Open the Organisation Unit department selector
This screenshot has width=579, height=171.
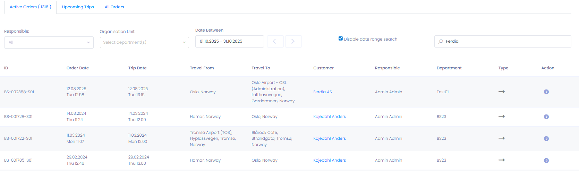click(144, 43)
